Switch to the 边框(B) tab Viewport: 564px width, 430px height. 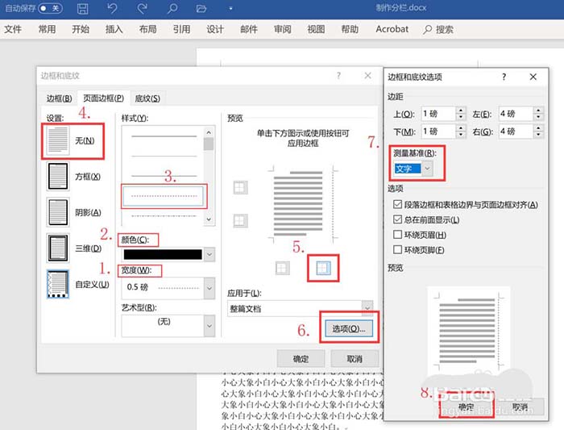click(x=60, y=98)
